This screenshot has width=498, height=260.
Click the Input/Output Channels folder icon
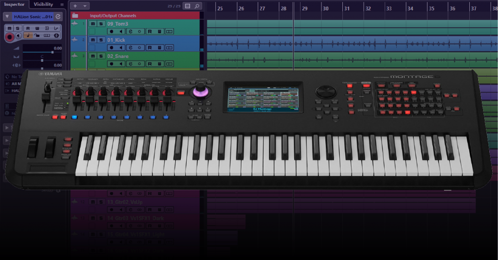tap(75, 16)
